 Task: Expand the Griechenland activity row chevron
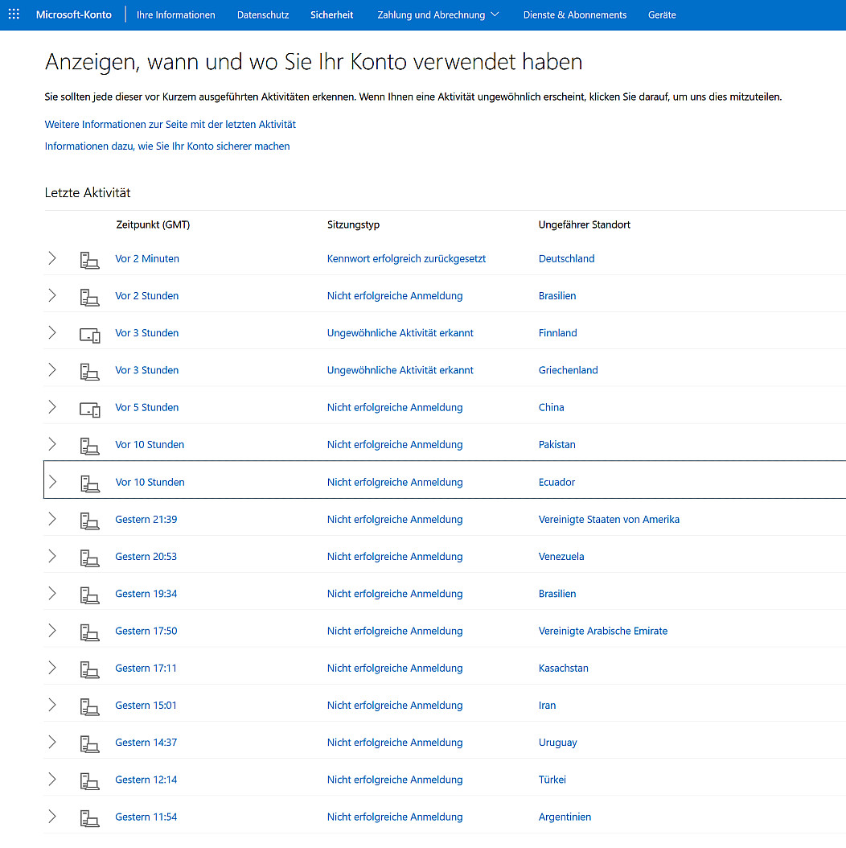[52, 370]
